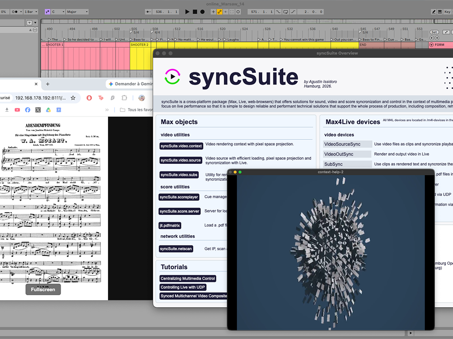Click the loop length 2.0.0 field
The width and height of the screenshot is (453, 339).
pos(311,12)
